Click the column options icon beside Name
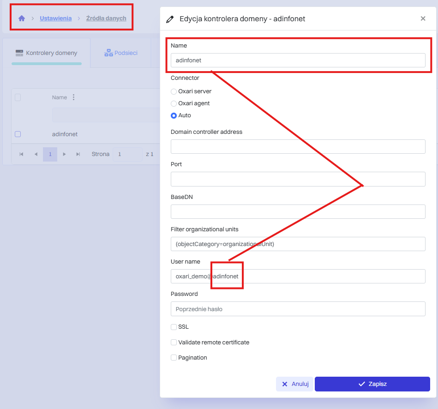 (73, 97)
